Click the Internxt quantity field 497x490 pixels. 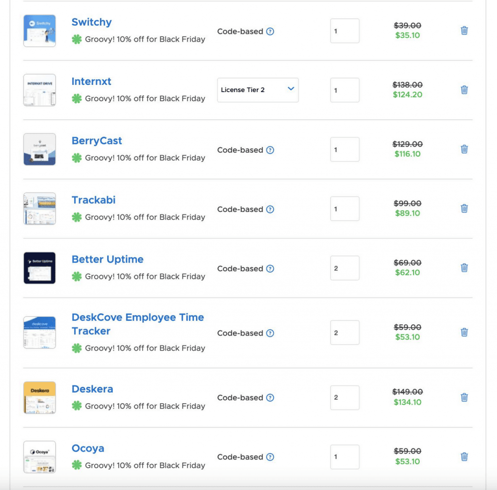(345, 90)
